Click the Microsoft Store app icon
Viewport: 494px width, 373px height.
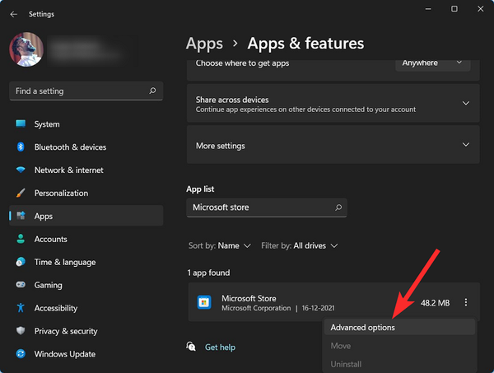tap(204, 303)
